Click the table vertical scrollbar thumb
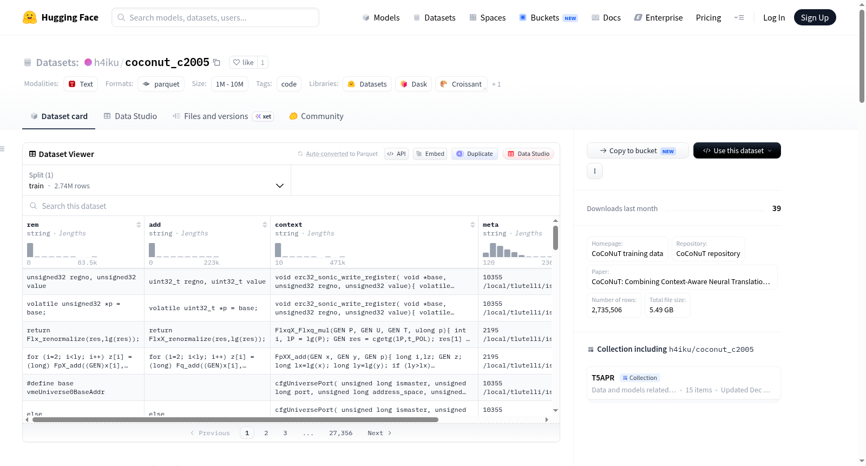 (x=555, y=238)
